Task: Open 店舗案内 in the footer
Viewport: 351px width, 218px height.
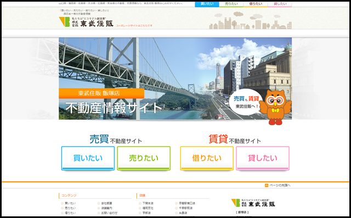Action: [x=106, y=208]
